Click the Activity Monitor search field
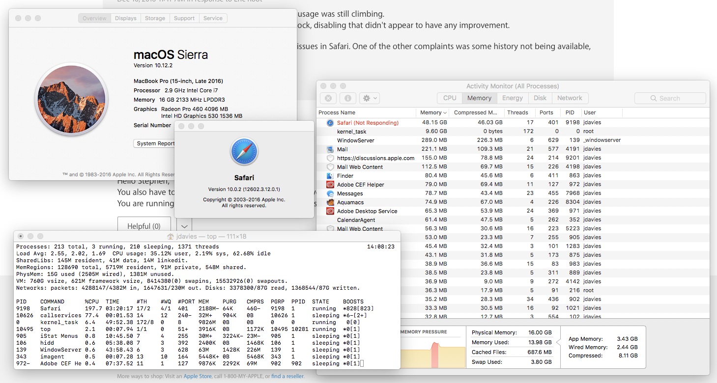The image size is (717, 383). point(670,98)
